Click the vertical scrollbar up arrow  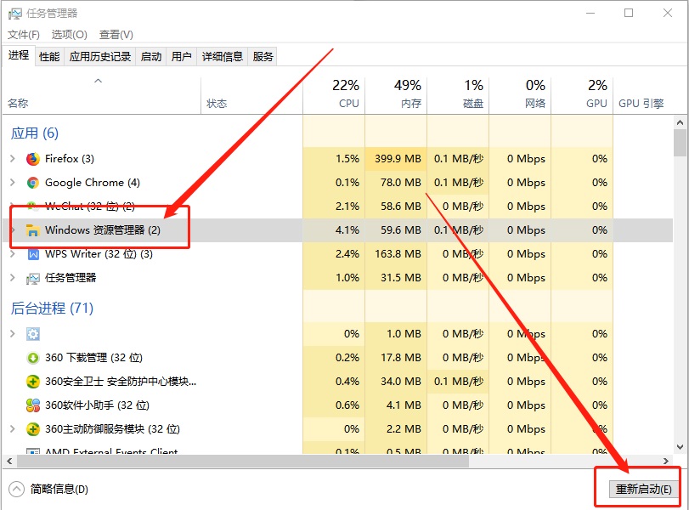point(680,122)
